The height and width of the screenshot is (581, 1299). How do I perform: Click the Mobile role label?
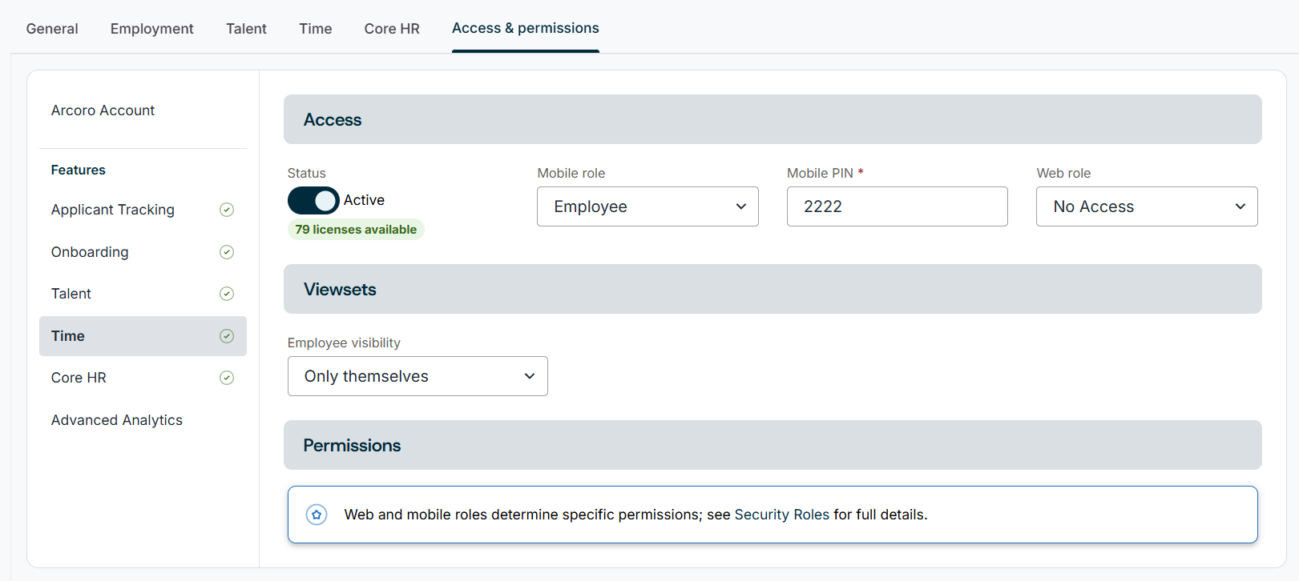(571, 173)
